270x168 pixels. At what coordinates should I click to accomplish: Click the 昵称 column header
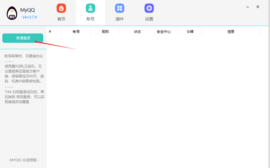pyautogui.click(x=105, y=32)
